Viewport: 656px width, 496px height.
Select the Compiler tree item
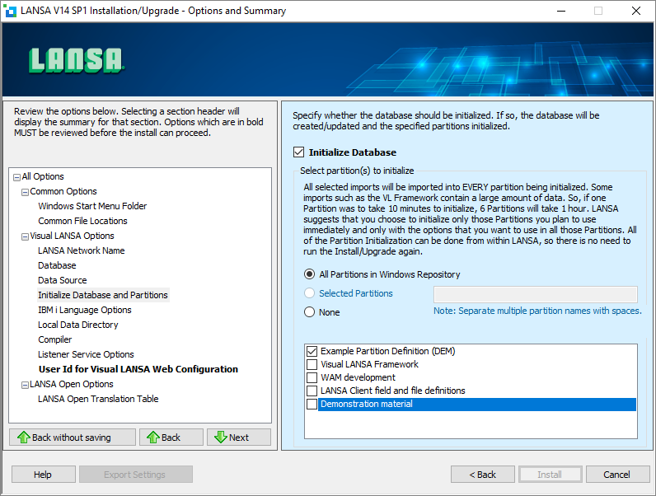coord(55,339)
